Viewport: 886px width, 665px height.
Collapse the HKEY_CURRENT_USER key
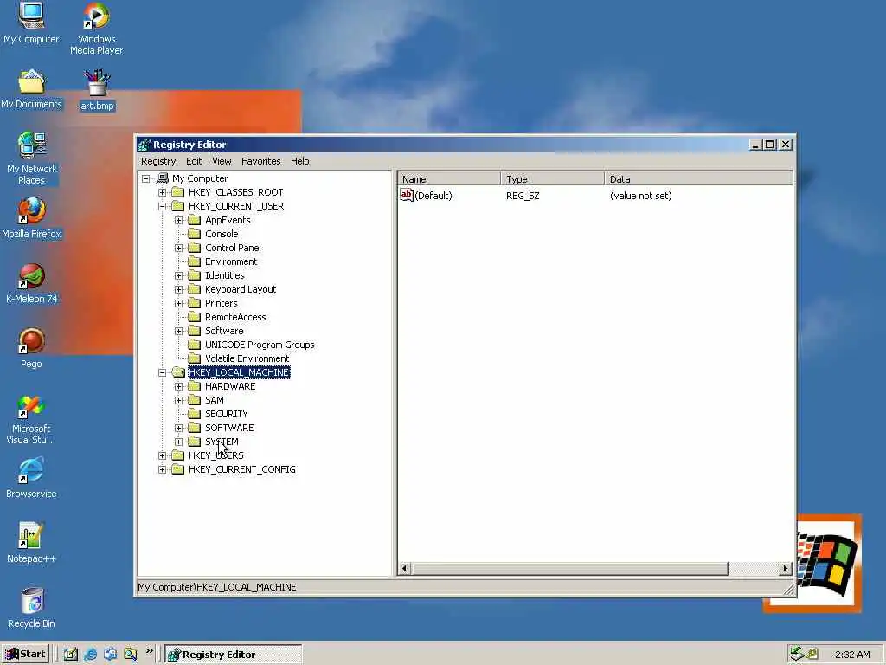162,206
